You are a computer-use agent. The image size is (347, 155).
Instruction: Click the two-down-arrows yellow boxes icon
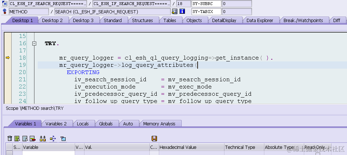pos(43,138)
